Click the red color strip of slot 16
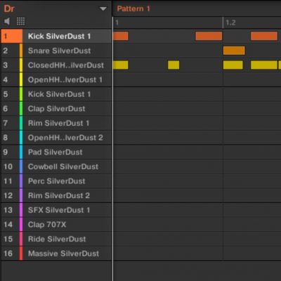The height and width of the screenshot is (281, 281). (x=21, y=254)
